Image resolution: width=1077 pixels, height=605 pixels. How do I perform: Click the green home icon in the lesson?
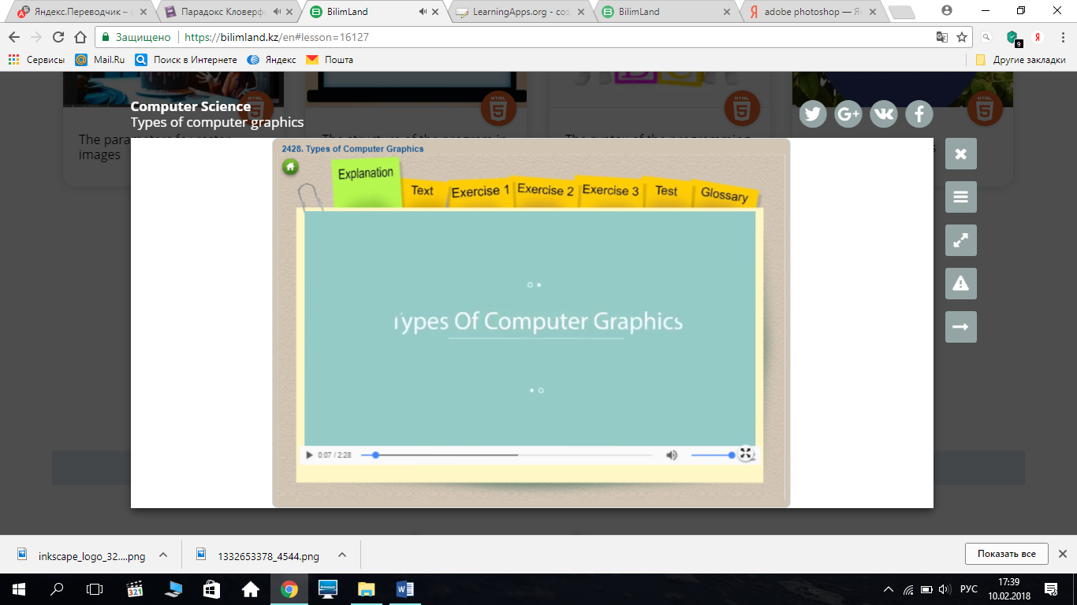click(x=291, y=166)
